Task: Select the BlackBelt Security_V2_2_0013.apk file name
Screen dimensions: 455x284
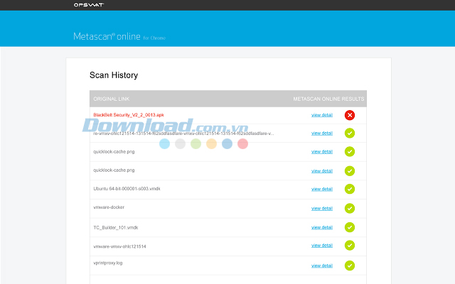Action: pyautogui.click(x=129, y=115)
